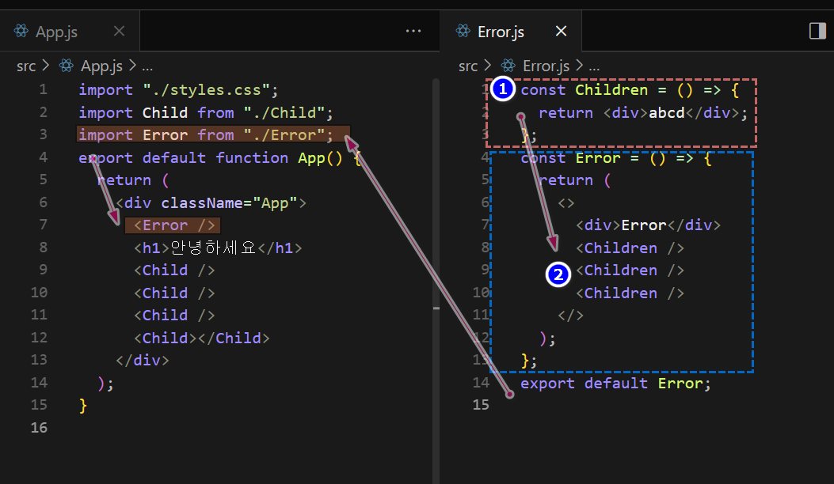Click the React icon in the Error.js breadcrumb
The height and width of the screenshot is (484, 834).
pyautogui.click(x=508, y=66)
